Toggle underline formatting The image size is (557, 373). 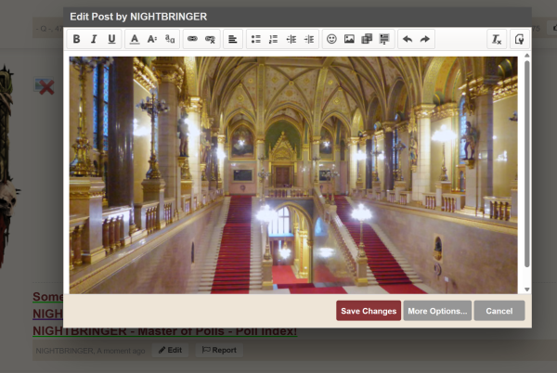click(x=111, y=39)
